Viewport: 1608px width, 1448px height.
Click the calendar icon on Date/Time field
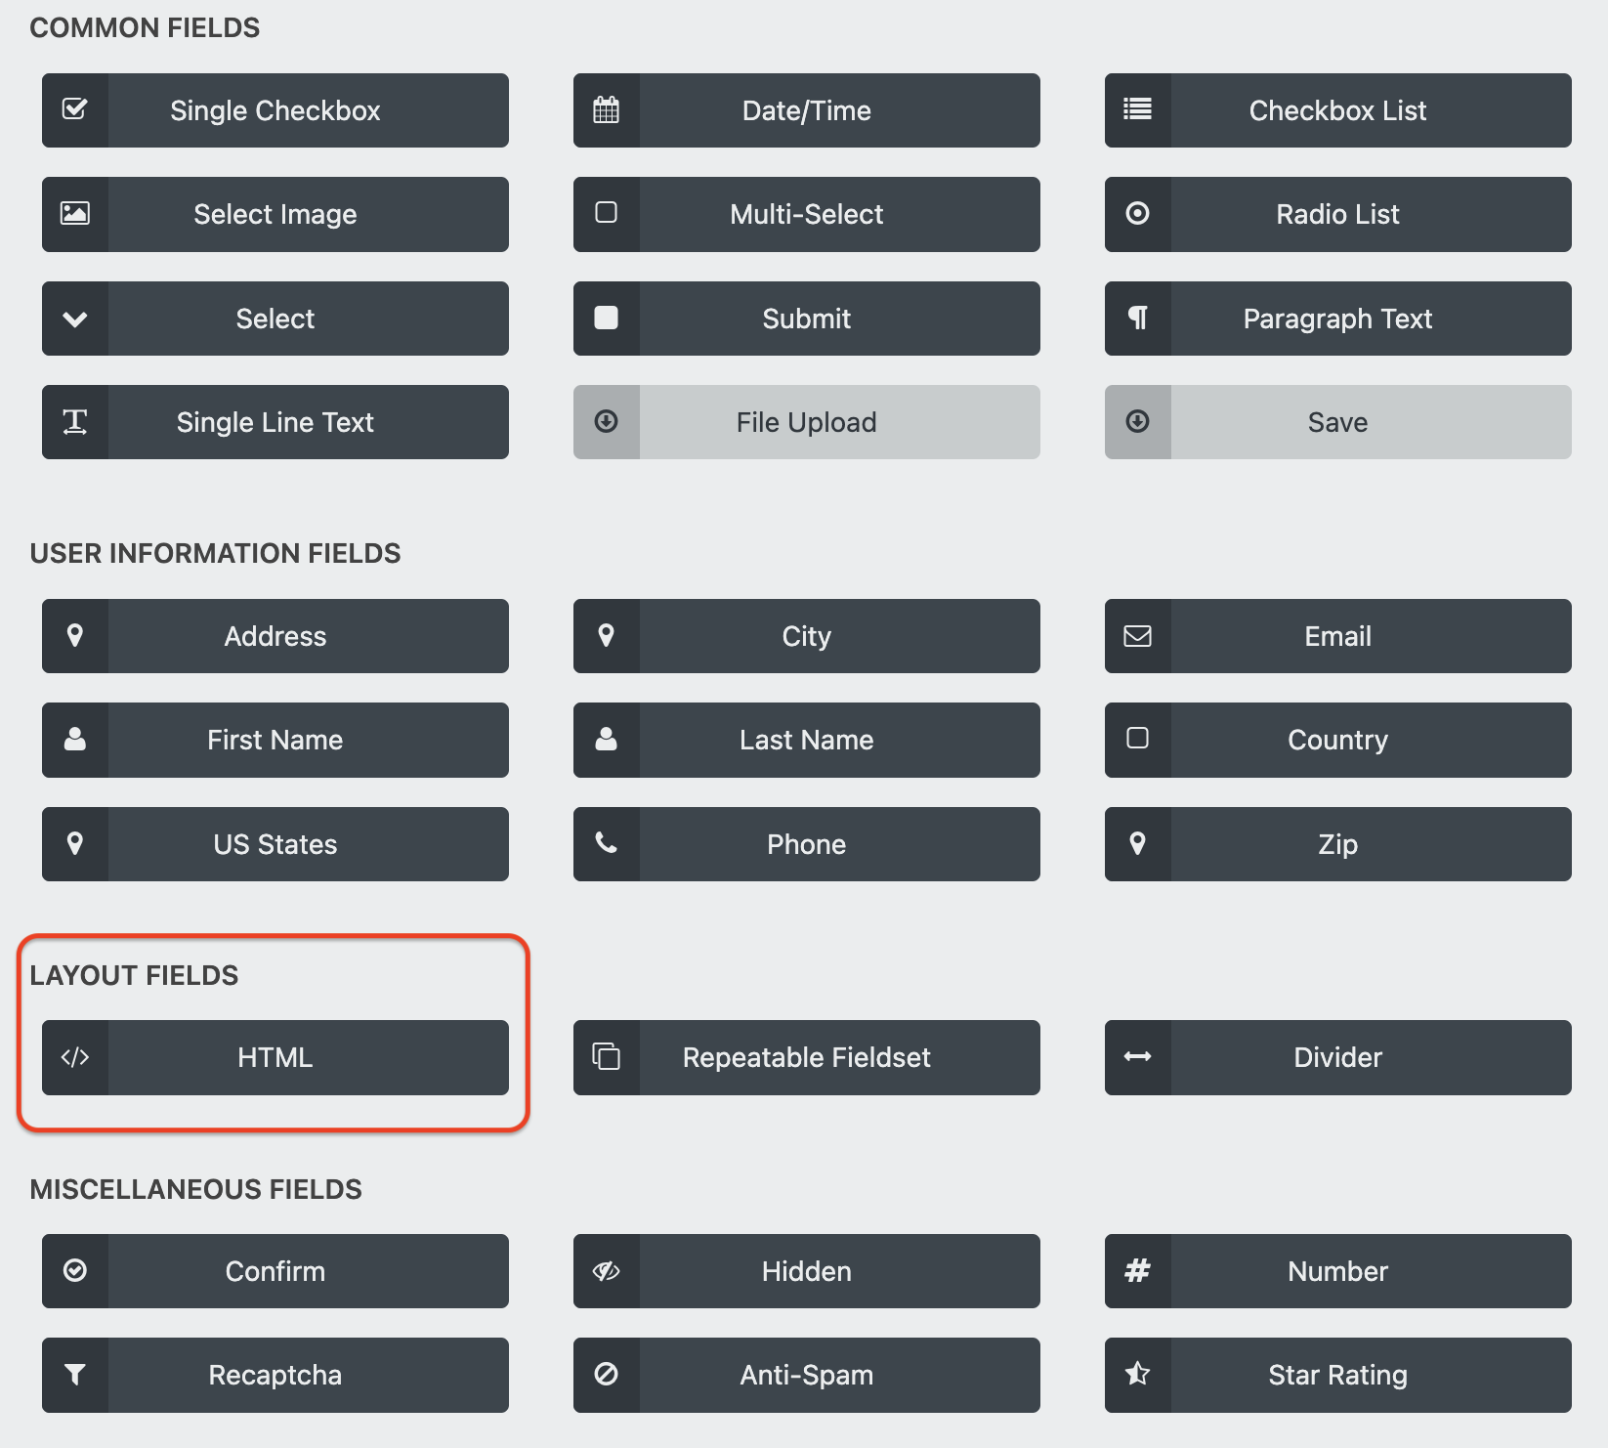(606, 110)
